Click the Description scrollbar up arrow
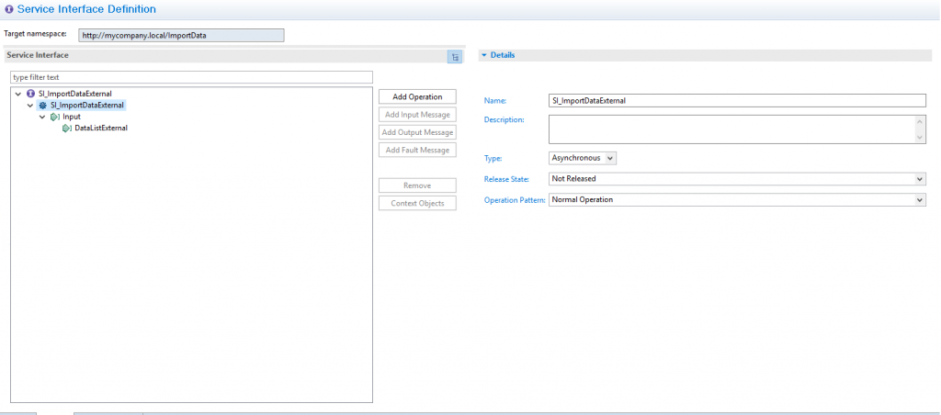This screenshot has height=415, width=941. coord(920,120)
